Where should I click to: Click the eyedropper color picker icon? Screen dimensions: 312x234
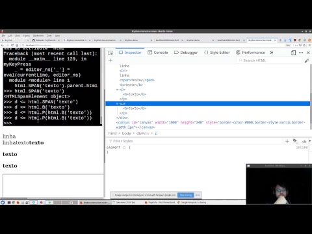click(307, 60)
